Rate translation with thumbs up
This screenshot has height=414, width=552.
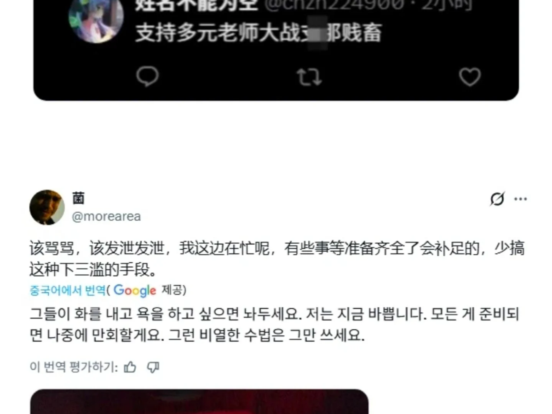(131, 367)
